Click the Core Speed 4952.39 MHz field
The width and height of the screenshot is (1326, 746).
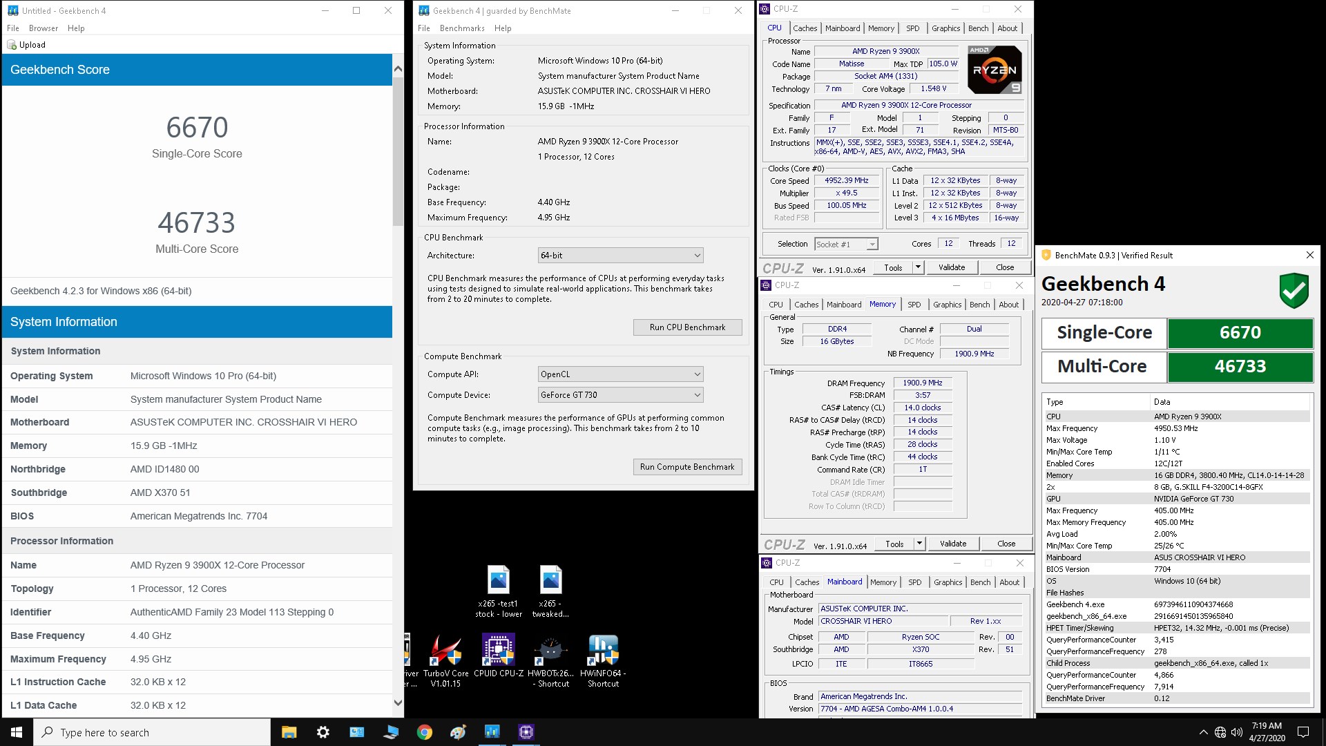pos(846,181)
